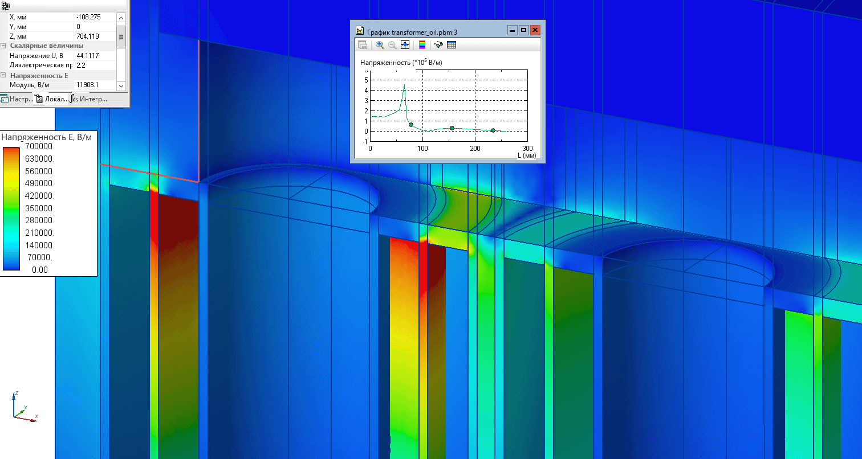This screenshot has height=459, width=862.
Task: Click properties panel scroll down arrow
Action: click(121, 85)
